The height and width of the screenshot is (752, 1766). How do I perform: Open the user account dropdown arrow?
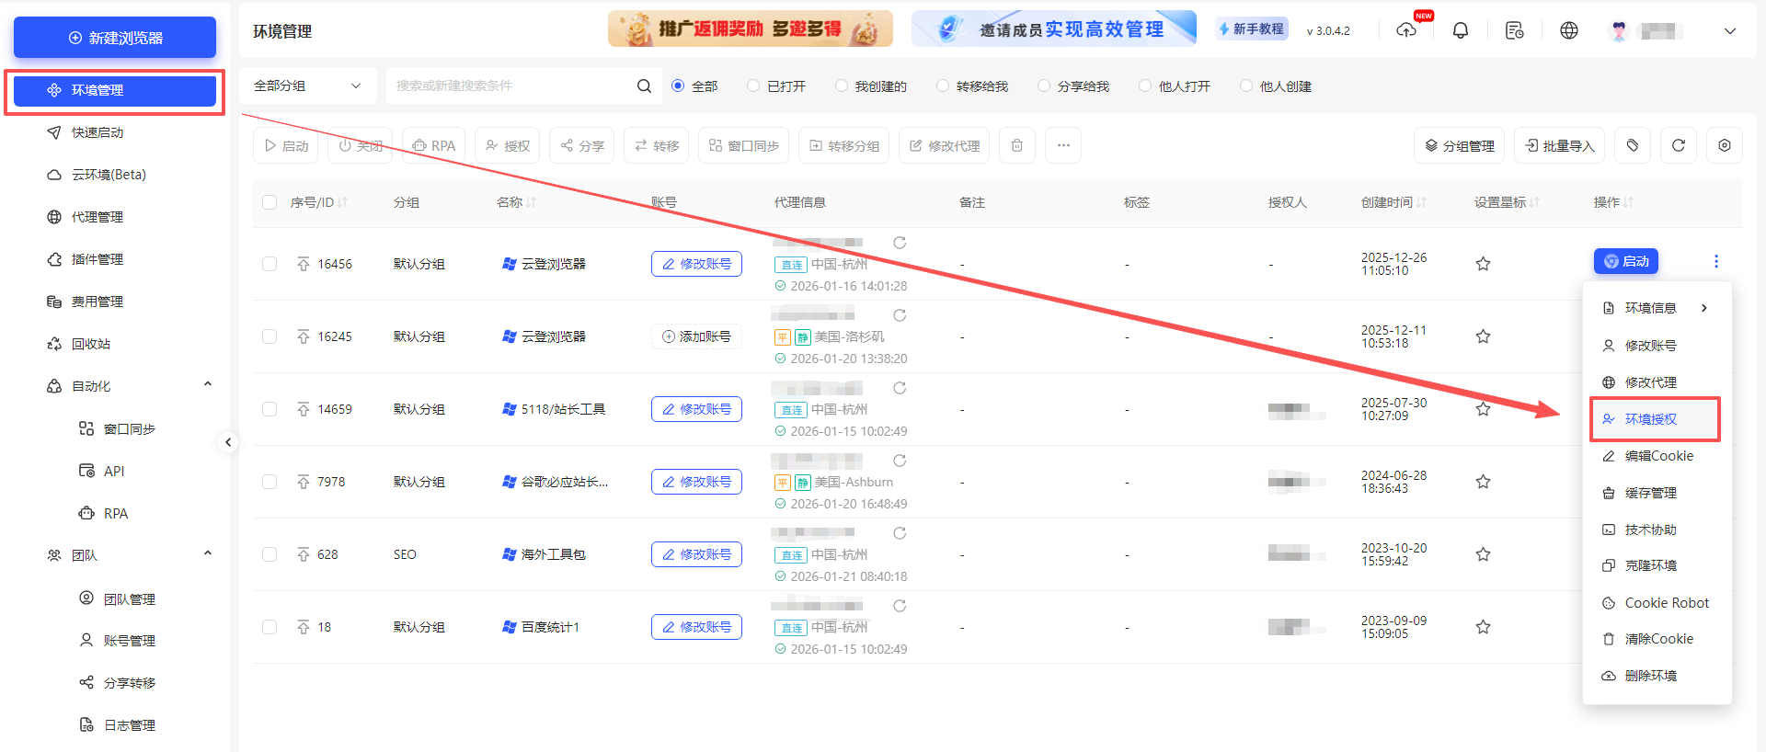1729,30
